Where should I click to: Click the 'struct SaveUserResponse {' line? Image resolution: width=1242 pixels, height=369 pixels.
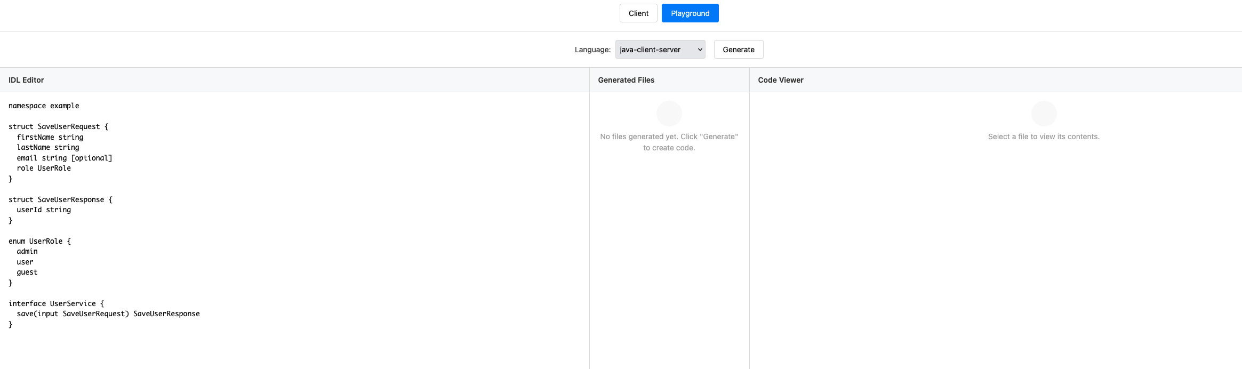click(x=61, y=200)
